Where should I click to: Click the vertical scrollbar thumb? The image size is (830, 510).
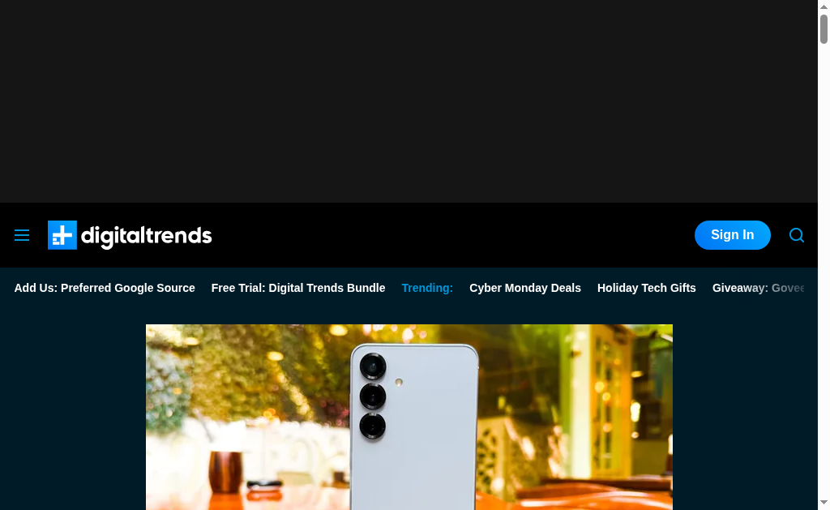[x=824, y=28]
